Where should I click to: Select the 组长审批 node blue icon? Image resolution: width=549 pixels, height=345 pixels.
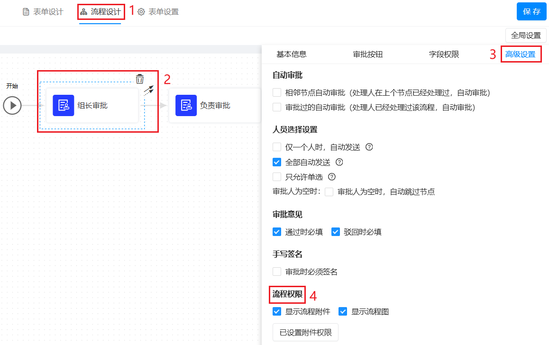pyautogui.click(x=63, y=105)
